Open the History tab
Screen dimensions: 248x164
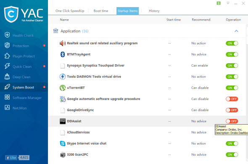tap(154, 11)
